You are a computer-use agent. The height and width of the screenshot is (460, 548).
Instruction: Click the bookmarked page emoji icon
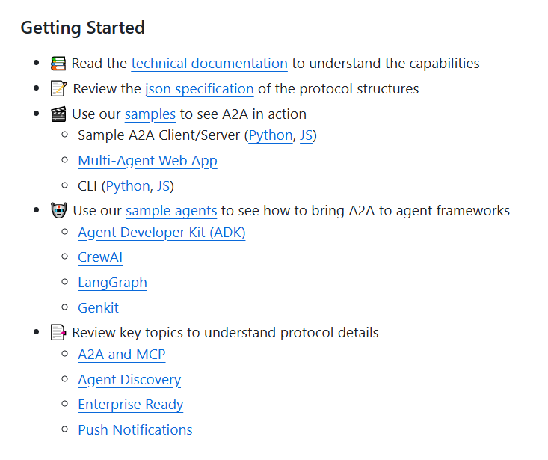click(58, 332)
